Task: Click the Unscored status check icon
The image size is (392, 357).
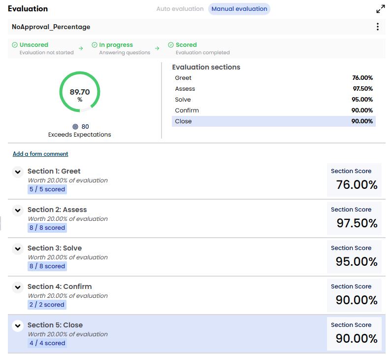Action: [x=15, y=45]
